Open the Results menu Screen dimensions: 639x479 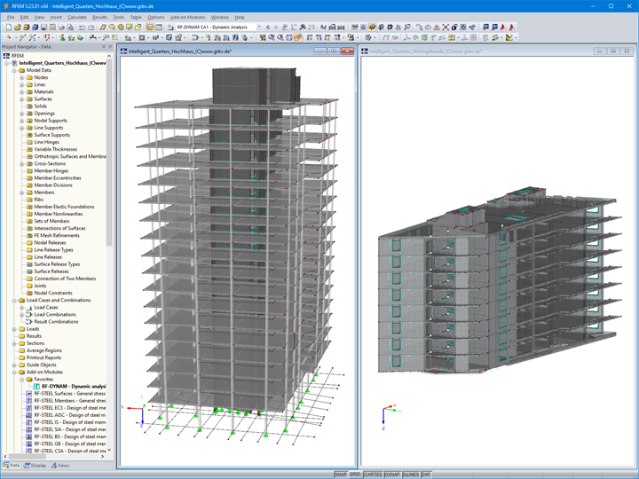(x=99, y=17)
